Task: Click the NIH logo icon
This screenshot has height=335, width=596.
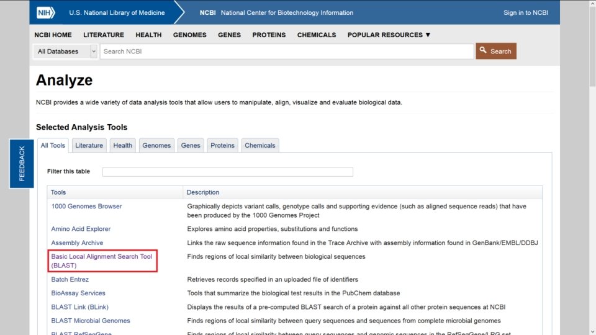Action: 45,12
